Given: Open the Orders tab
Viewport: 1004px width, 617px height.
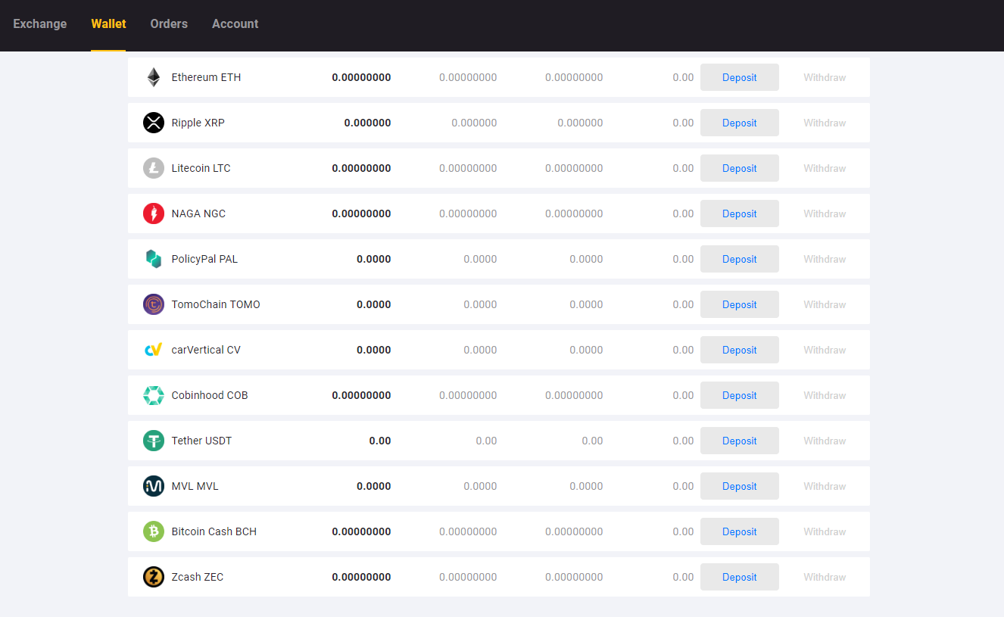Looking at the screenshot, I should click(x=168, y=23).
